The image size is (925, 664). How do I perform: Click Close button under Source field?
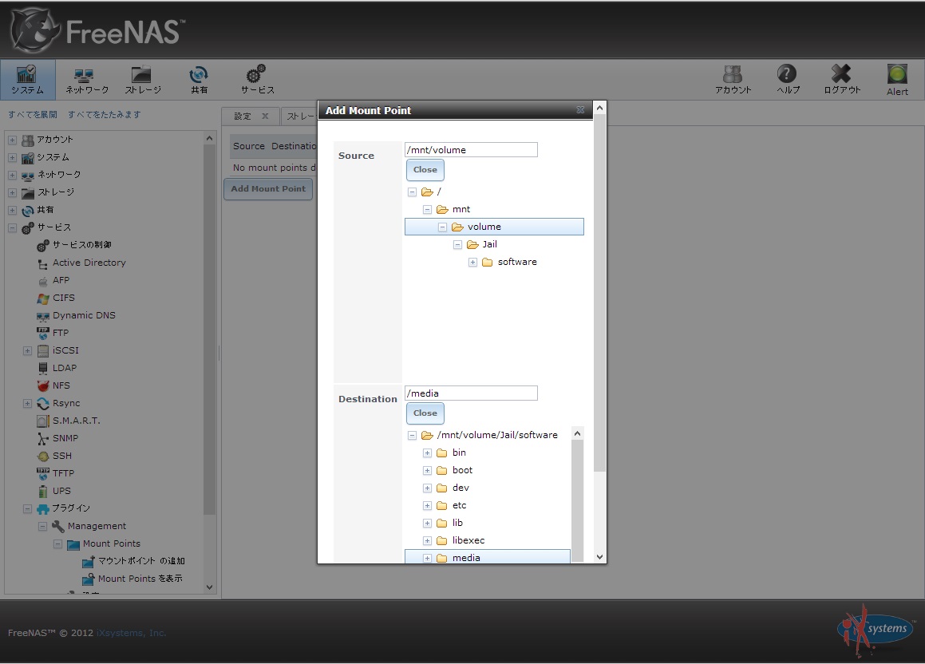click(425, 170)
